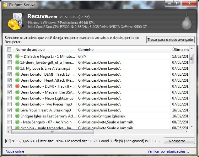Click date 13/03 in D'Black row
This screenshot has height=157, width=199.
point(180,56)
